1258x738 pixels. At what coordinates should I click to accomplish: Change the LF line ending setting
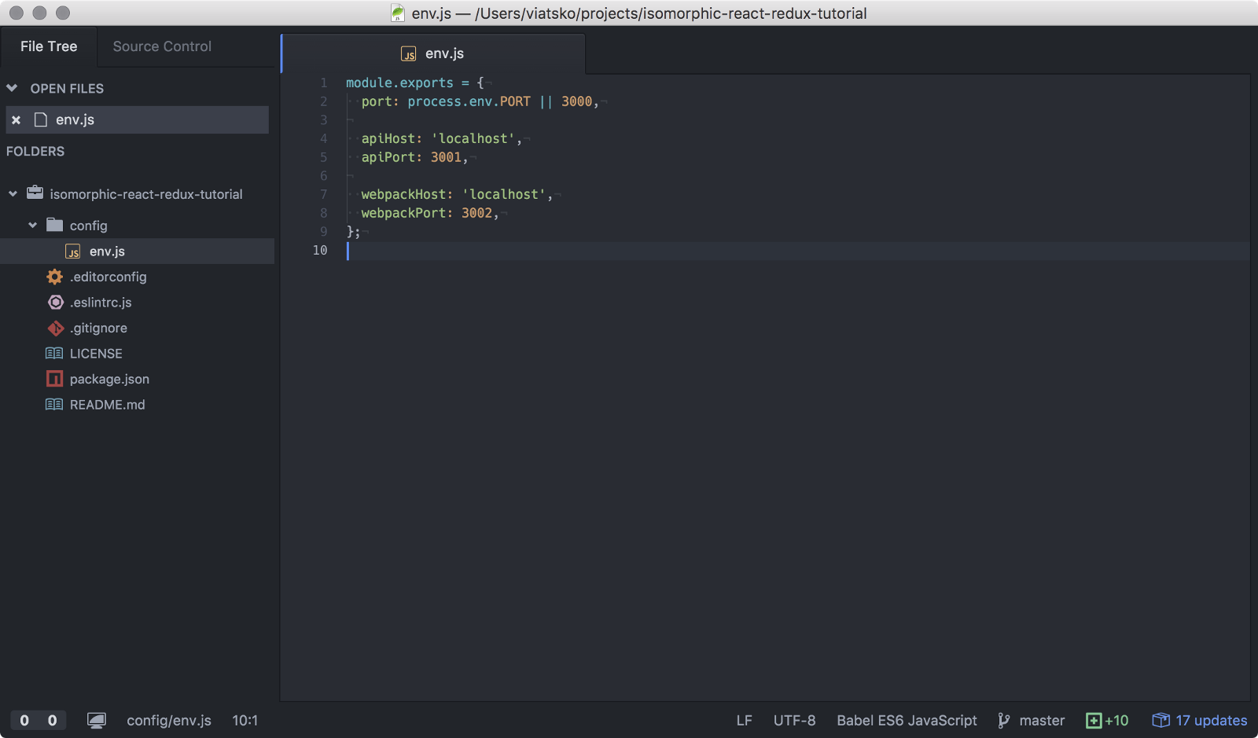click(x=744, y=721)
